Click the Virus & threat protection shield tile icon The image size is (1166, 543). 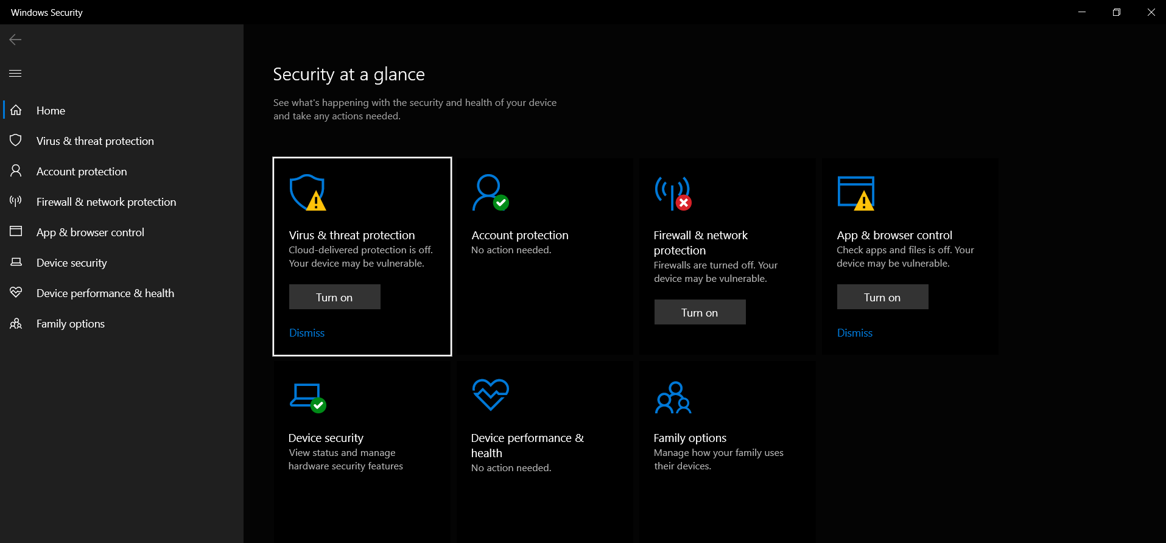pyautogui.click(x=307, y=192)
